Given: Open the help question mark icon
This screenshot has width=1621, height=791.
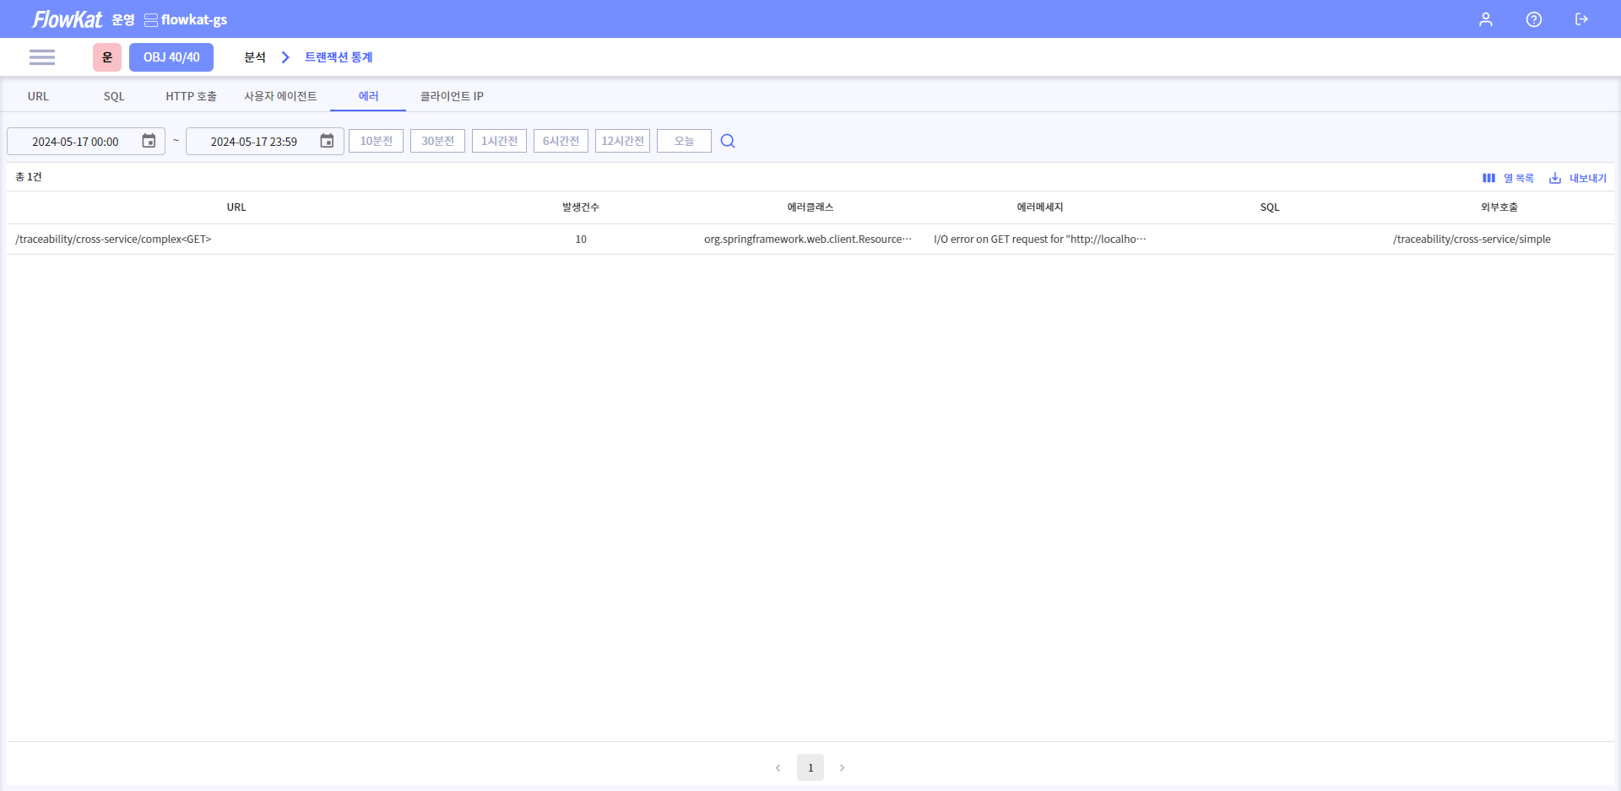Looking at the screenshot, I should [x=1533, y=19].
